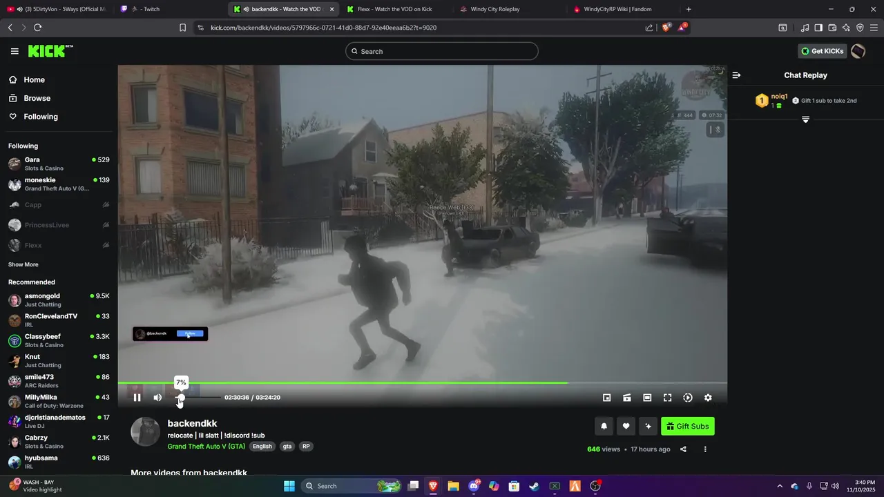The image size is (884, 497).
Task: Click top gifter noiq1
Action: click(x=780, y=96)
